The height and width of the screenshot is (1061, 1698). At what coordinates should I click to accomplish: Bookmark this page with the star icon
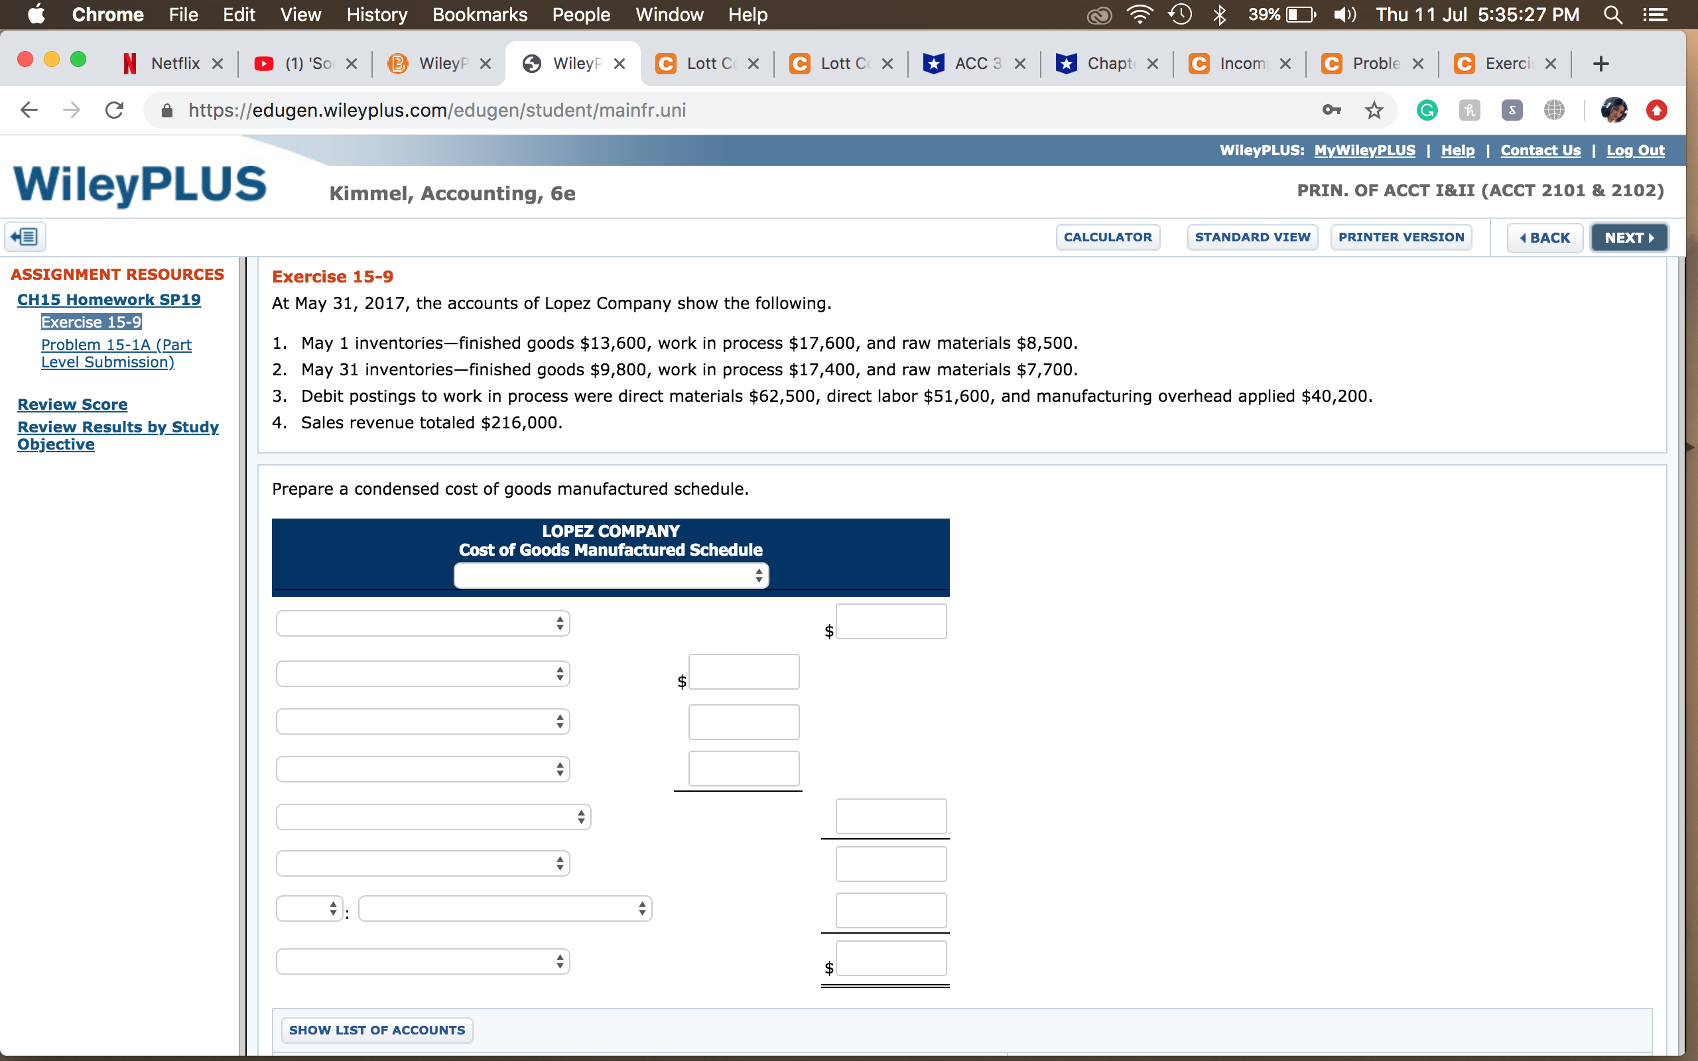pyautogui.click(x=1373, y=110)
